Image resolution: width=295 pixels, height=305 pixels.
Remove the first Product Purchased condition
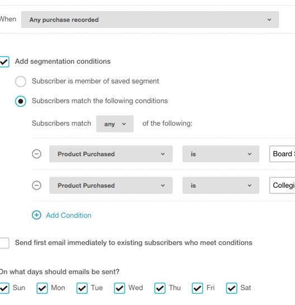point(36,154)
